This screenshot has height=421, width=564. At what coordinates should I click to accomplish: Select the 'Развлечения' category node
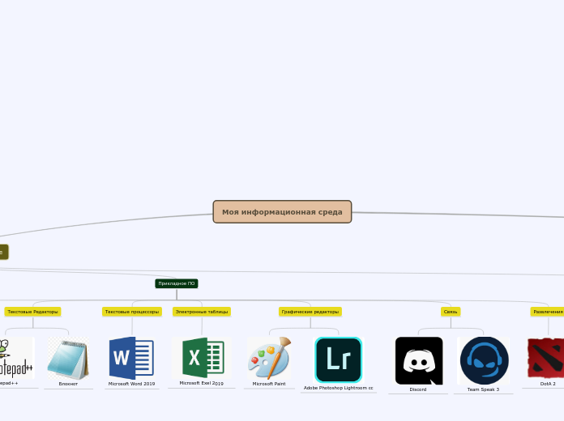548,312
